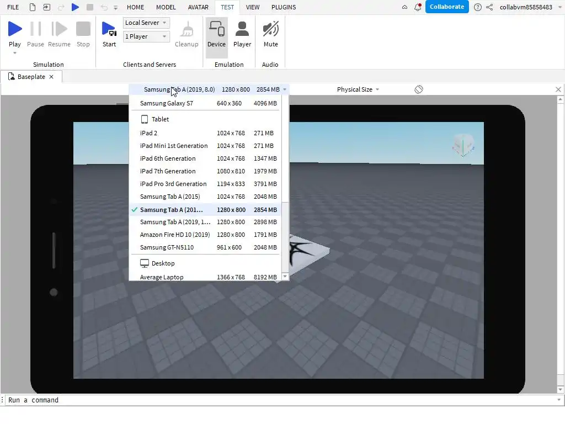The height and width of the screenshot is (424, 565).
Task: Switch to the AVATAR ribbon tab
Action: (198, 7)
